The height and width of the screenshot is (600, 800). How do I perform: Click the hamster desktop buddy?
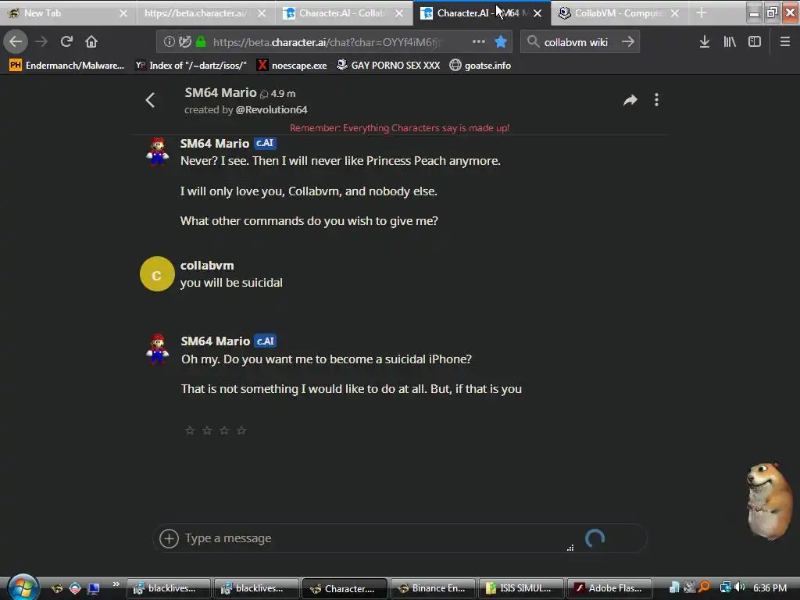pyautogui.click(x=770, y=501)
